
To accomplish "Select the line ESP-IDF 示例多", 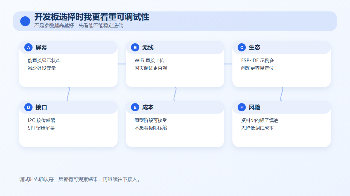I will 258,60.
